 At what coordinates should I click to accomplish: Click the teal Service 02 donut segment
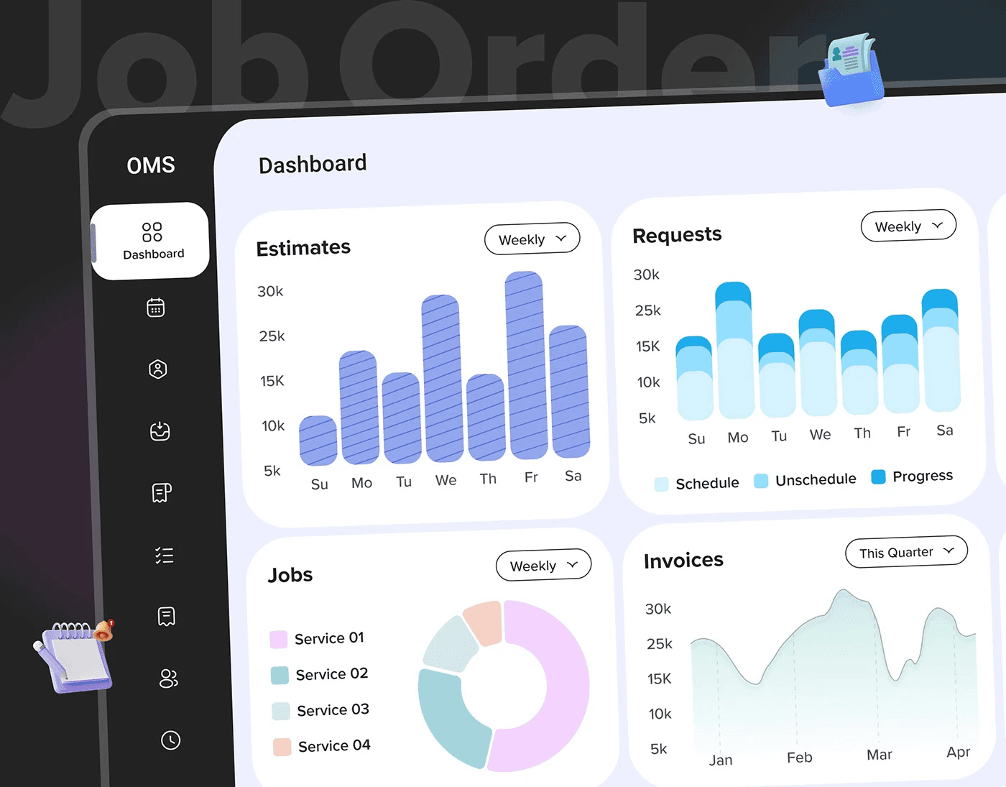click(x=453, y=719)
